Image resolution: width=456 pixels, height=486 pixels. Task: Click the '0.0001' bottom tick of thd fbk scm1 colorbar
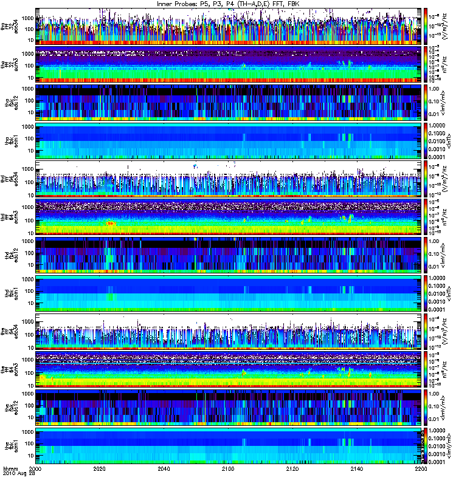[437, 309]
